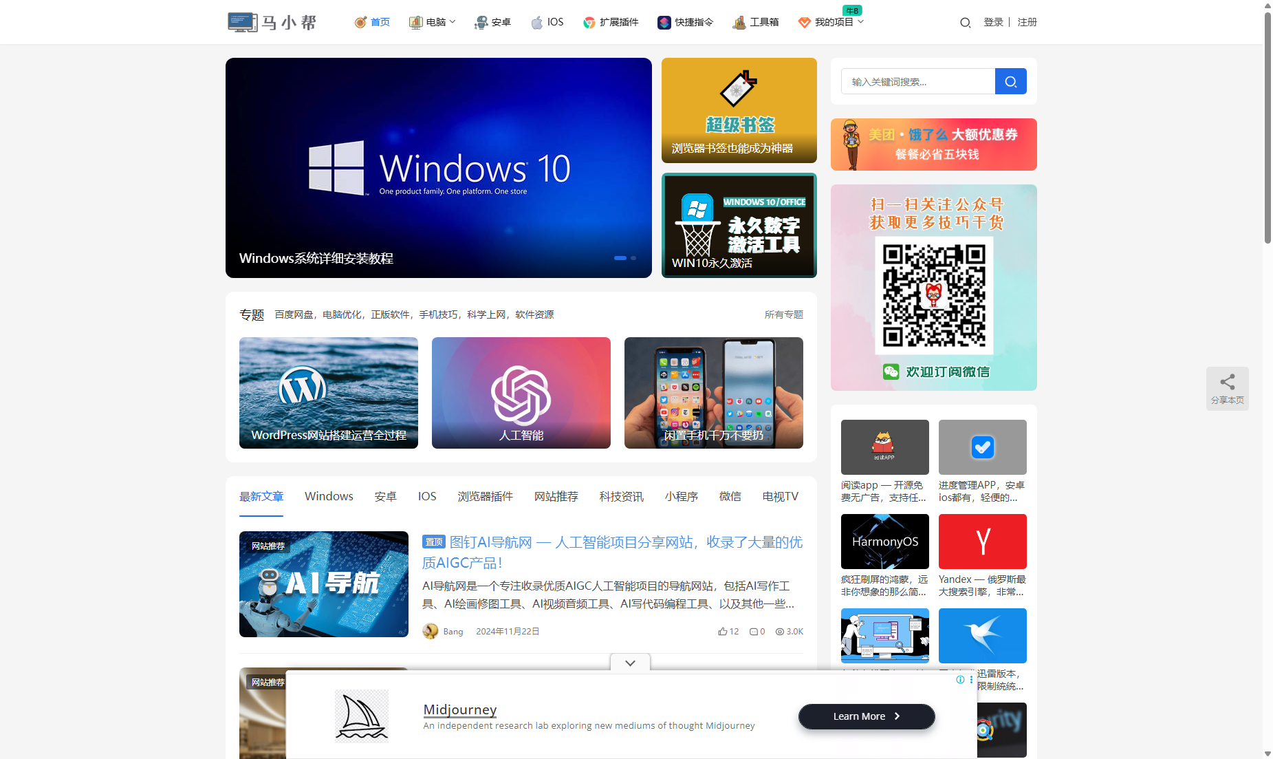
Task: Open the 手机技巧 topic link
Action: pos(438,314)
